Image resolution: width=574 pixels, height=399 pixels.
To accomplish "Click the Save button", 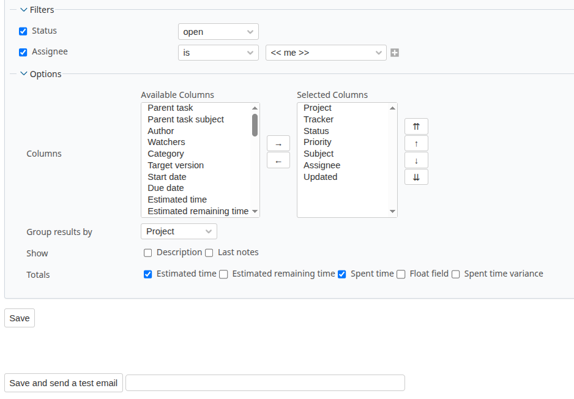I will [20, 318].
